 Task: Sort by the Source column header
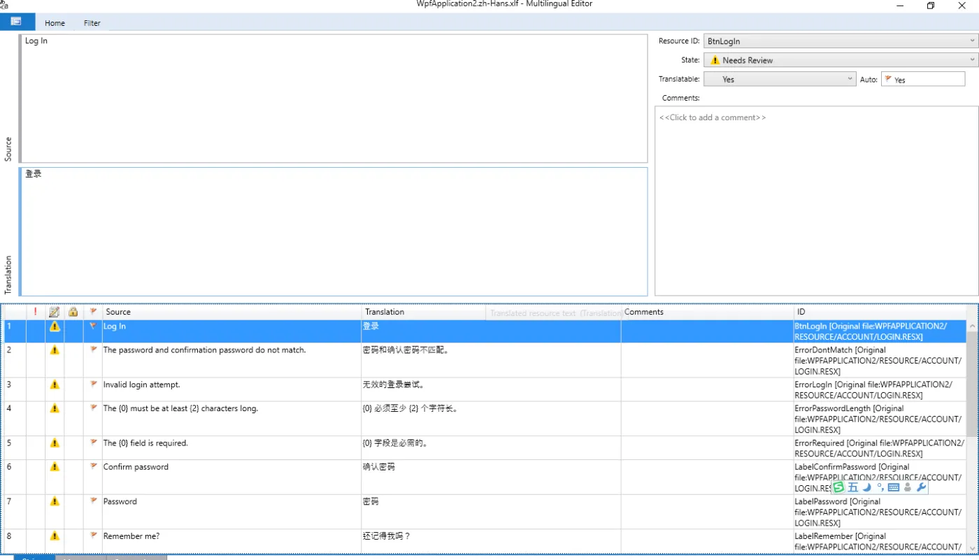[x=231, y=312]
